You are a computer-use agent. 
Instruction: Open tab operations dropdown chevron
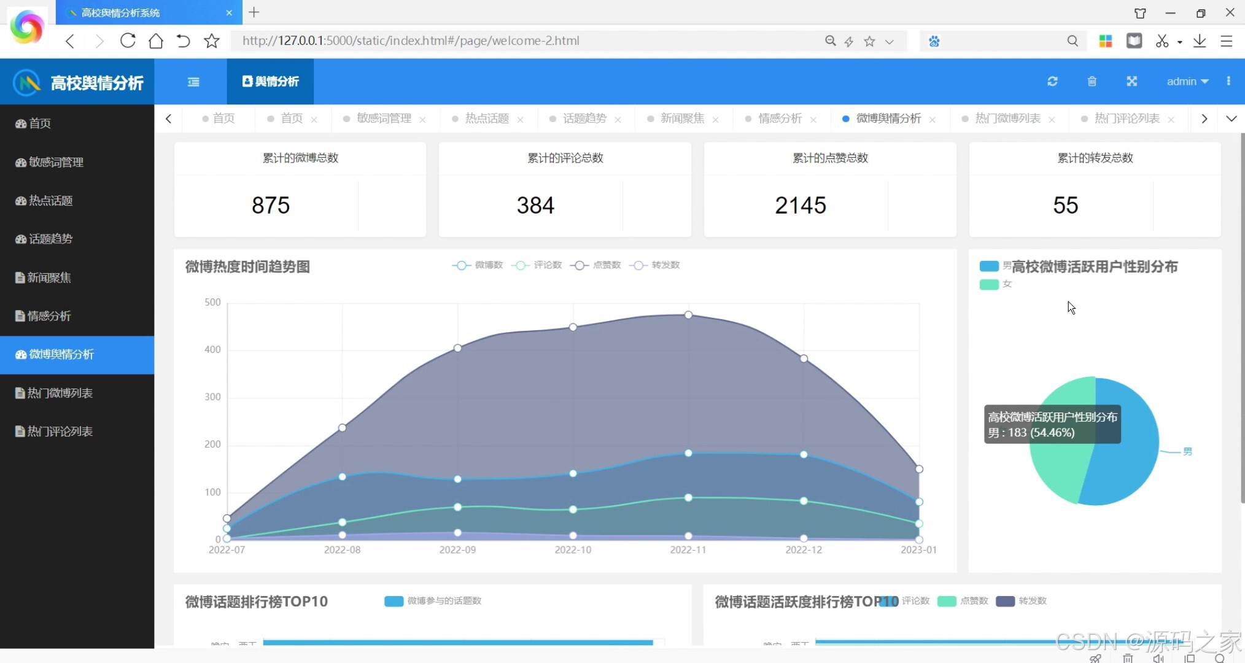pos(1231,118)
